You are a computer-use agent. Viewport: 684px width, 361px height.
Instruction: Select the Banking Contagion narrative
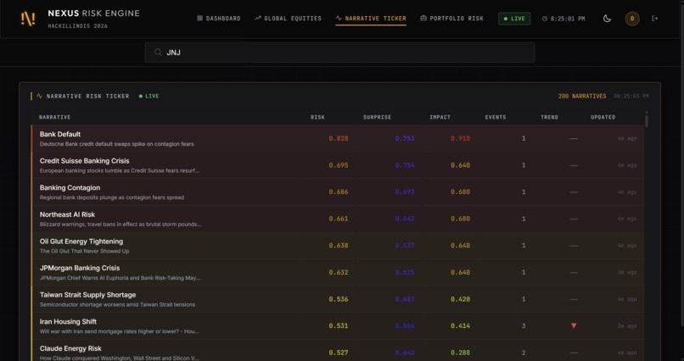(338, 192)
